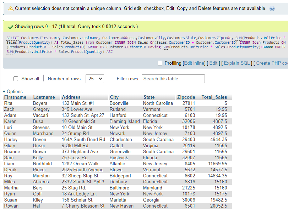Open the Number of rows dropdown

click(x=94, y=79)
